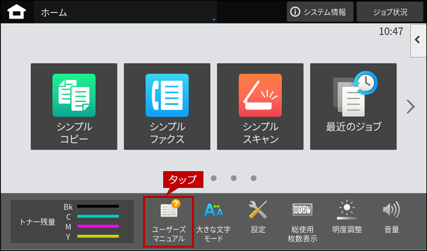Open シンプルスキャン tile

point(260,107)
